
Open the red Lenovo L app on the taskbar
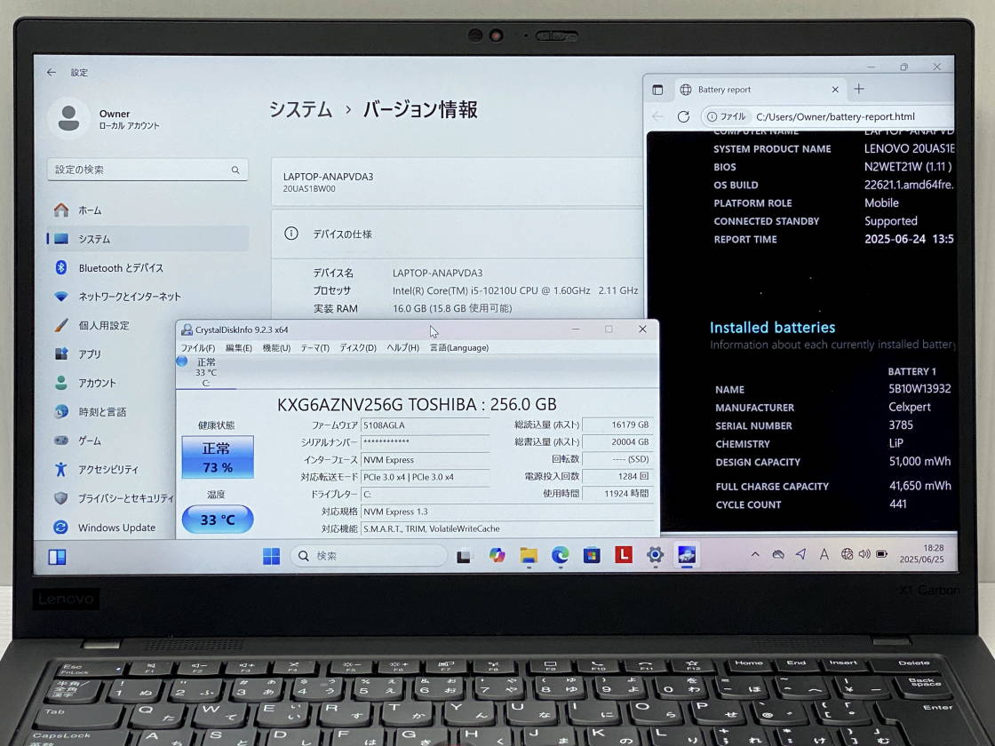(623, 555)
